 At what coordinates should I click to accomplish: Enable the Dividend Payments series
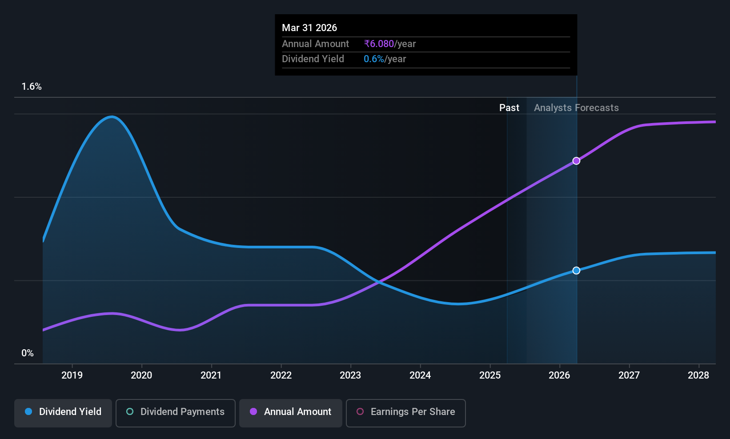176,413
